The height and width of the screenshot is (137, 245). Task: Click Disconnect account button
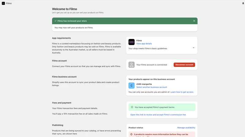[184, 65]
